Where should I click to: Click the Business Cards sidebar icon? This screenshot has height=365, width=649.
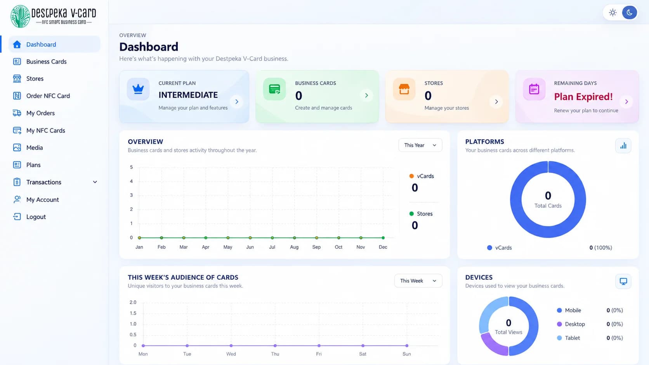pyautogui.click(x=17, y=61)
